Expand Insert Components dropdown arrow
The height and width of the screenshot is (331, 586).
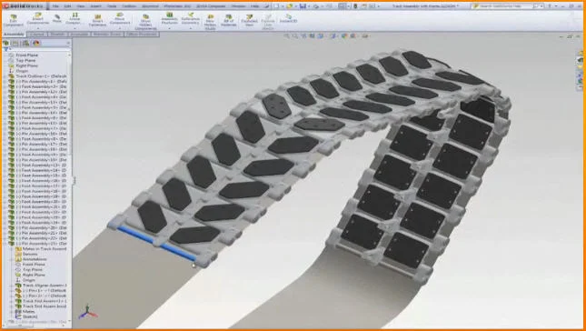[x=38, y=28]
